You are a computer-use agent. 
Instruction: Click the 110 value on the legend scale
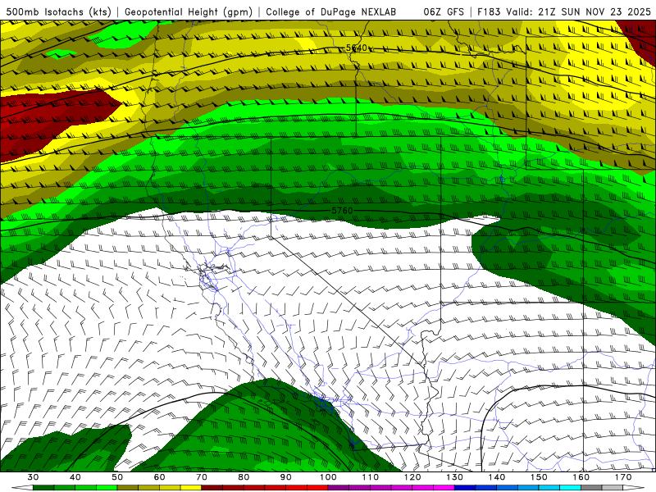(x=371, y=477)
